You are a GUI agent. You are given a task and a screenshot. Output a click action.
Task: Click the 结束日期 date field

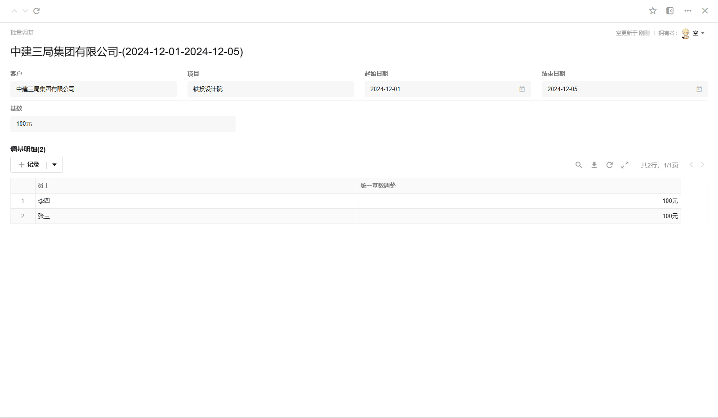pyautogui.click(x=625, y=89)
